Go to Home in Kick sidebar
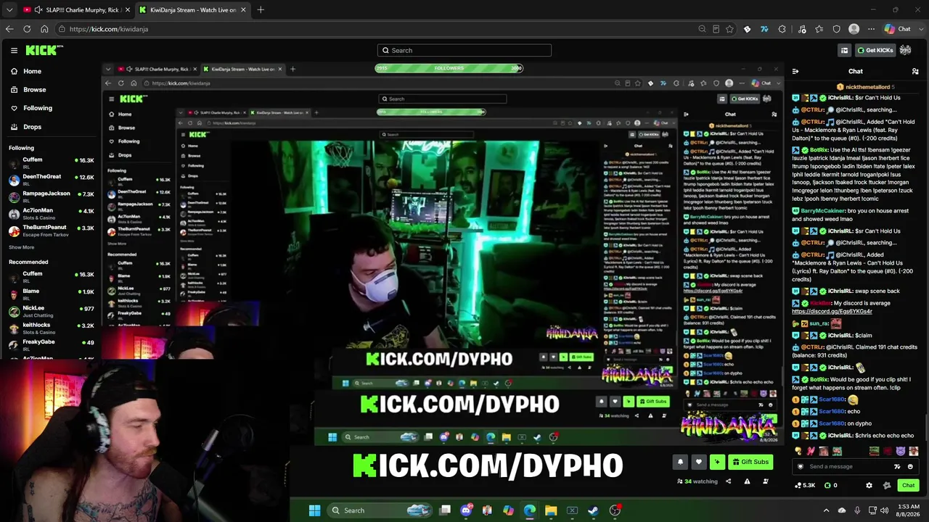This screenshot has width=929, height=522. pos(32,71)
